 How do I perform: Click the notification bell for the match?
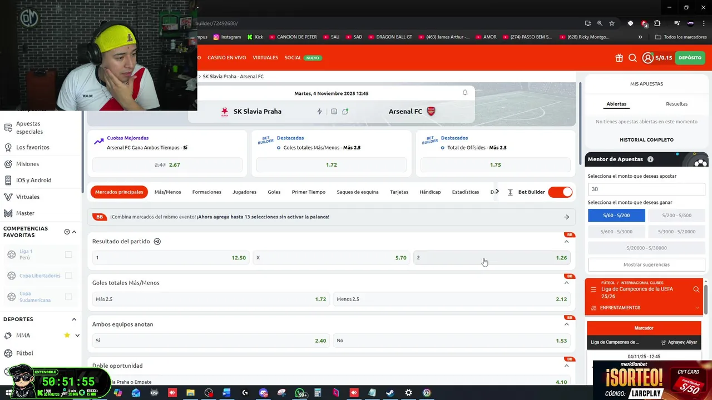(x=465, y=93)
